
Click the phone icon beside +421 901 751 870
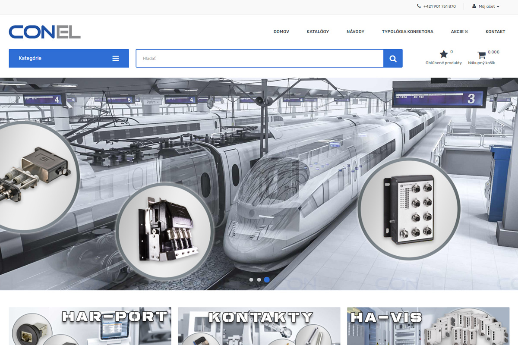[419, 6]
